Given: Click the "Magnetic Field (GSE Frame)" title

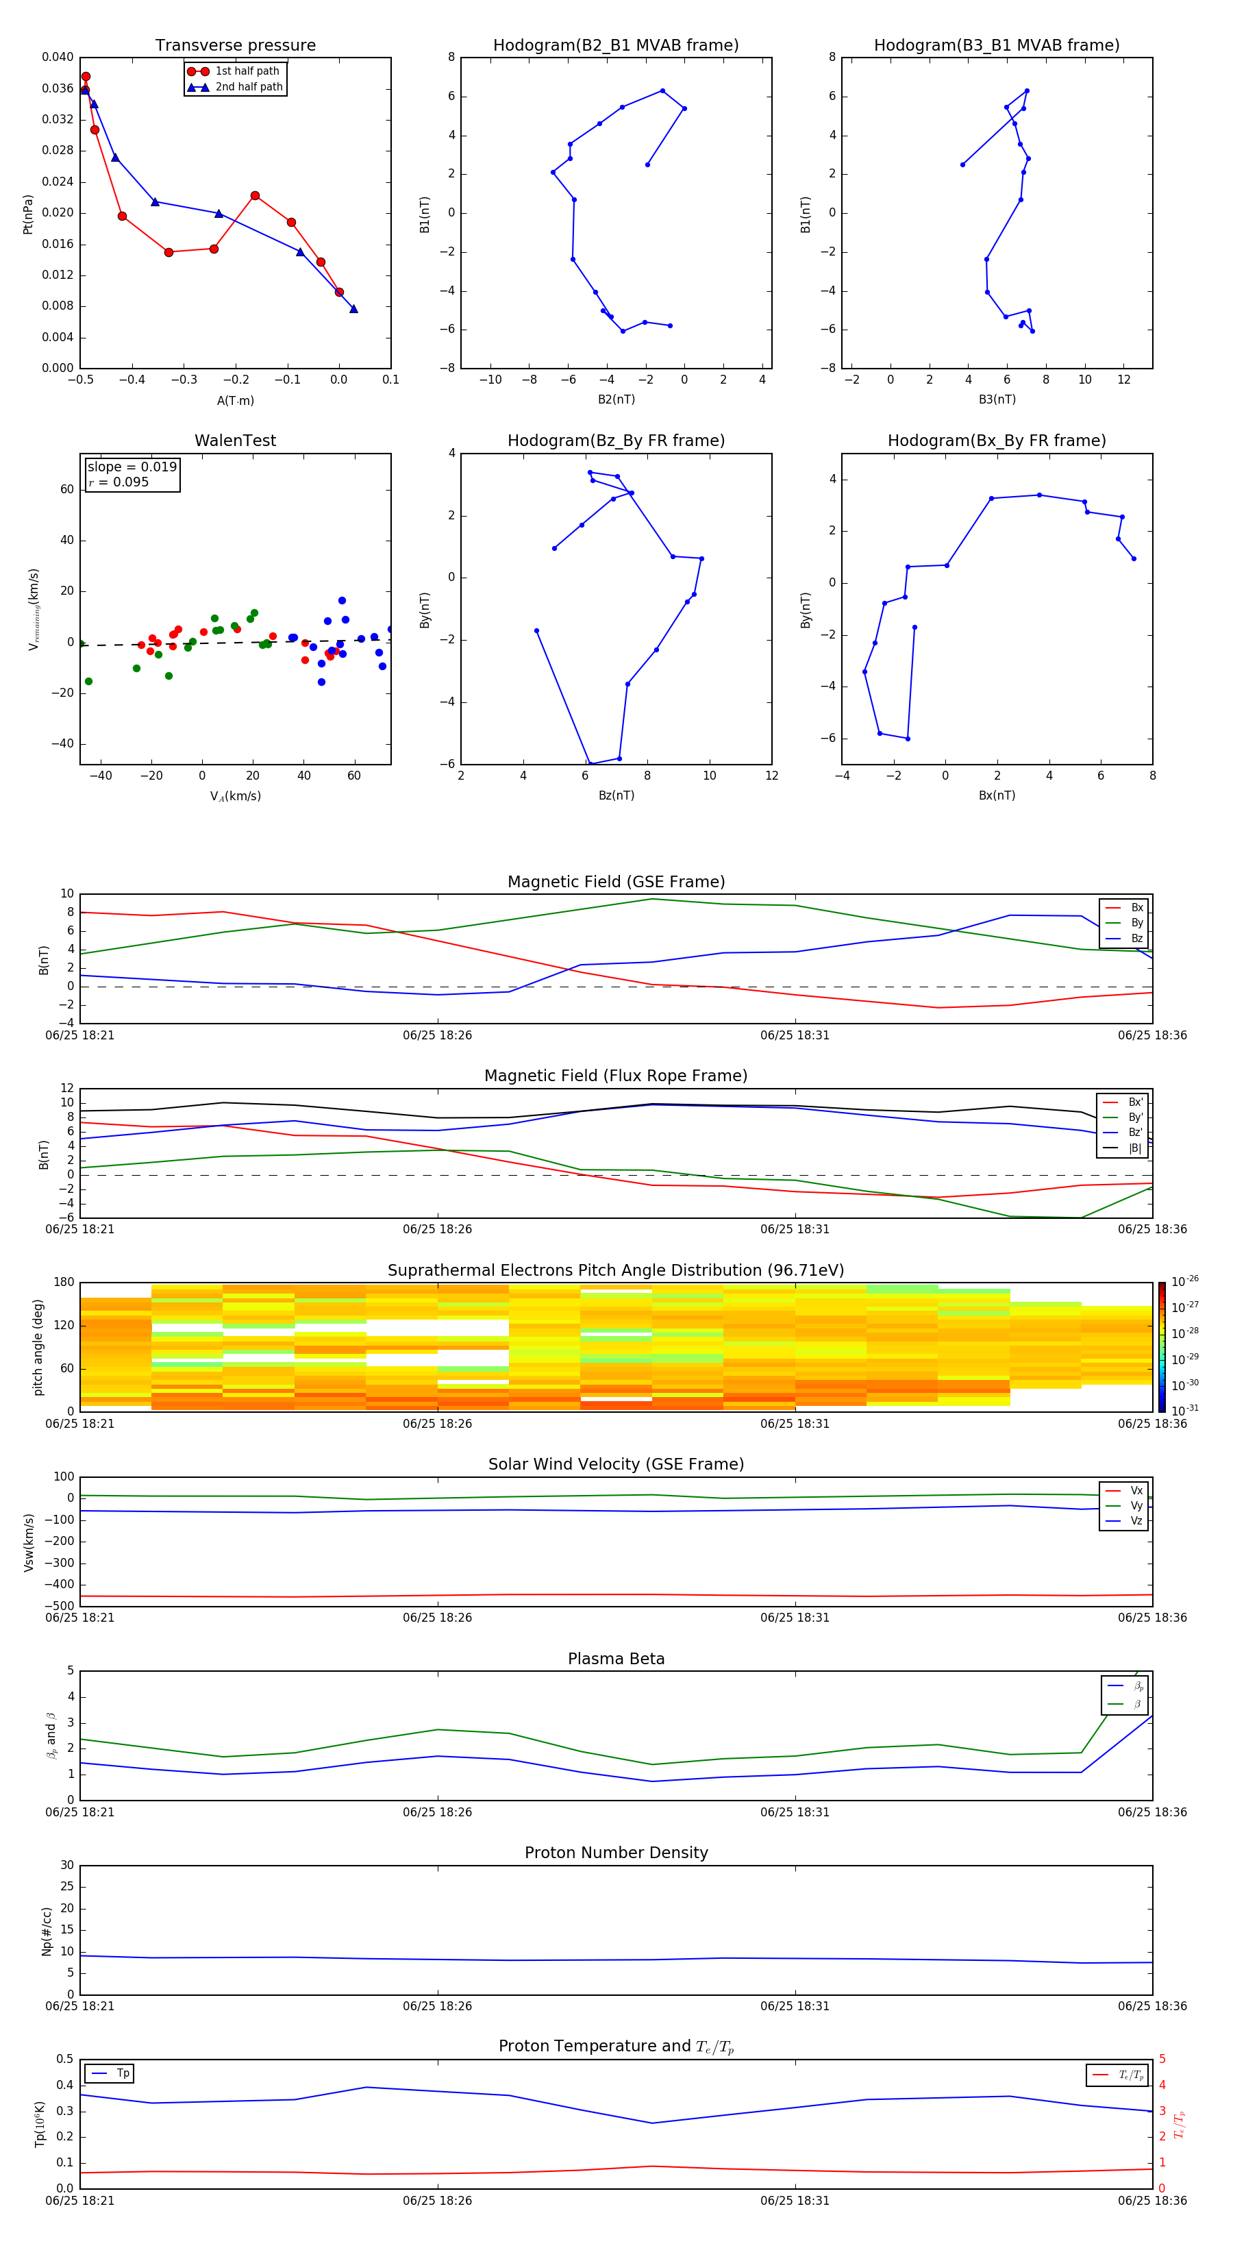Looking at the screenshot, I should pyautogui.click(x=616, y=882).
